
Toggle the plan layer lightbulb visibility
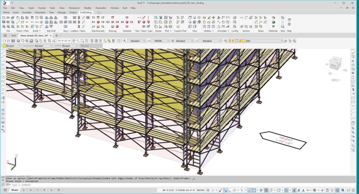pyautogui.click(x=230, y=41)
